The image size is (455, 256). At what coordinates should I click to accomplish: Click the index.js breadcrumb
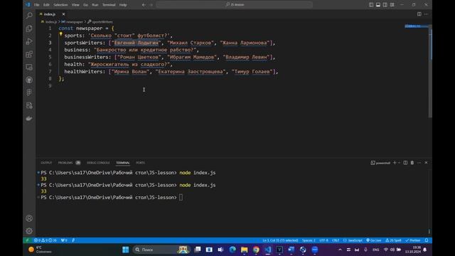click(x=49, y=22)
